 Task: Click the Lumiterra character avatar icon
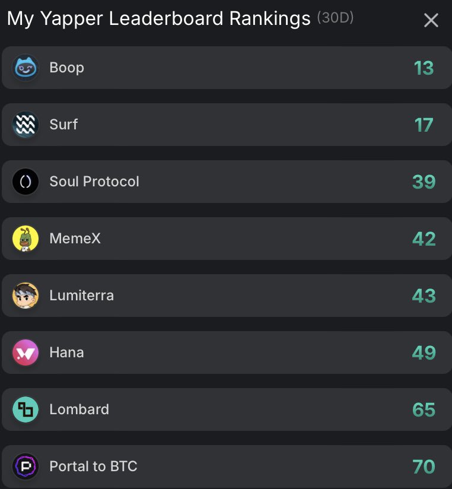pyautogui.click(x=26, y=296)
